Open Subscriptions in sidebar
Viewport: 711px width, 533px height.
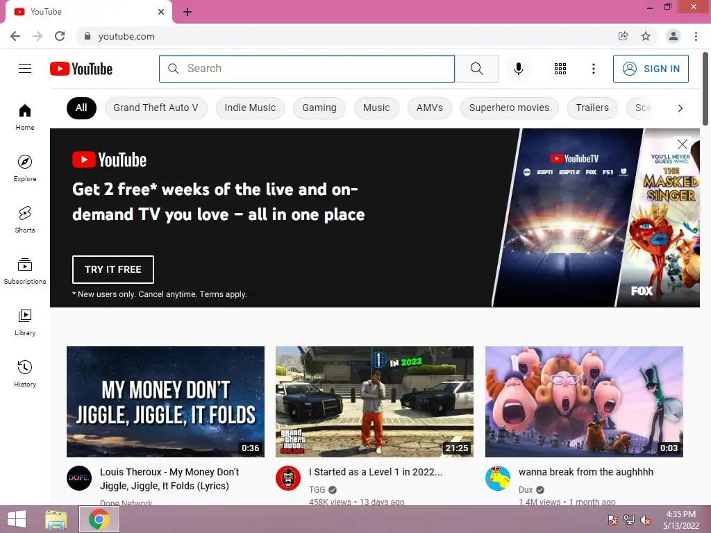(25, 271)
